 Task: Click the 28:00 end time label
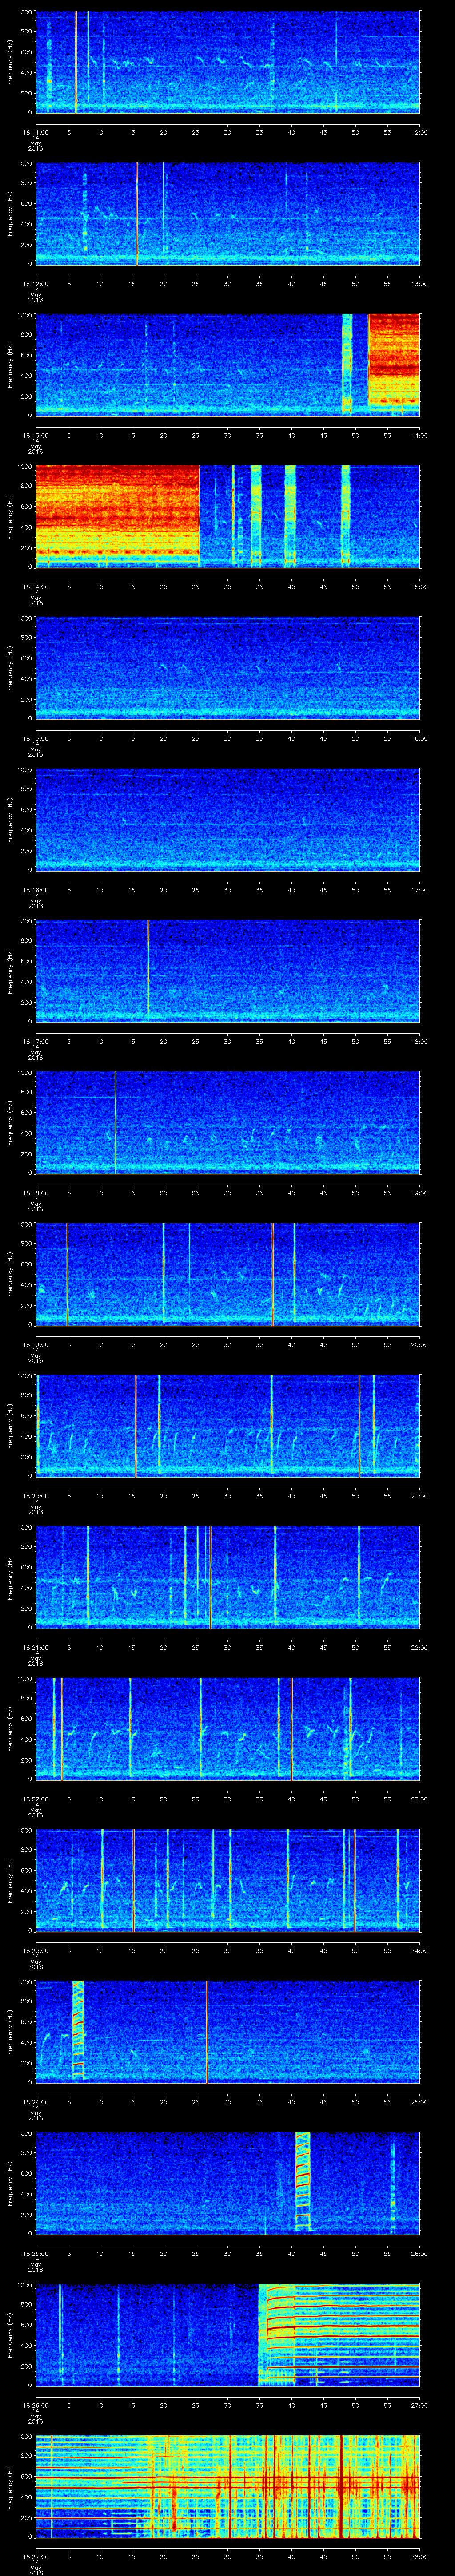click(419, 2558)
